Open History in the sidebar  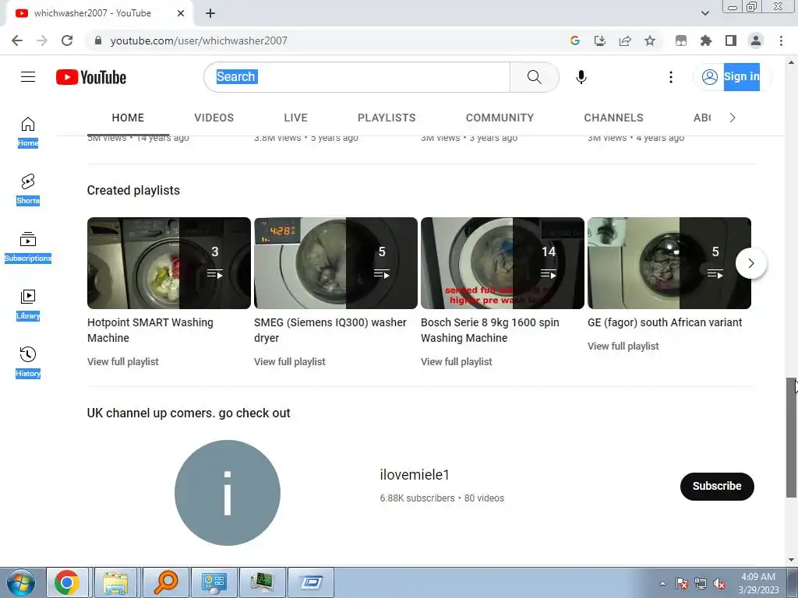click(28, 362)
